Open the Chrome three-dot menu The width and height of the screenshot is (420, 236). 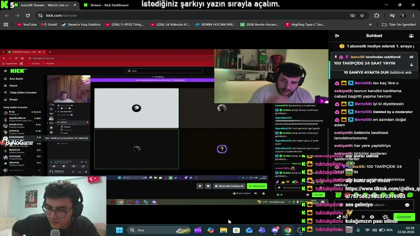413,15
